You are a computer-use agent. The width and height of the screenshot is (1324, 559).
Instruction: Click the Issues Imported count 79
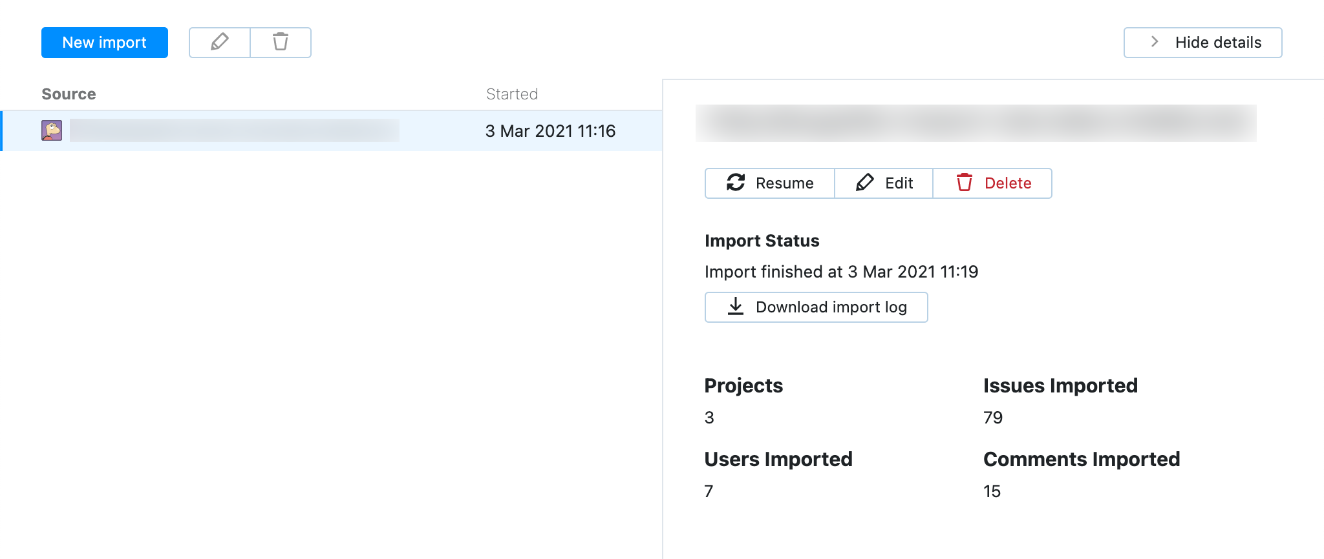tap(993, 418)
